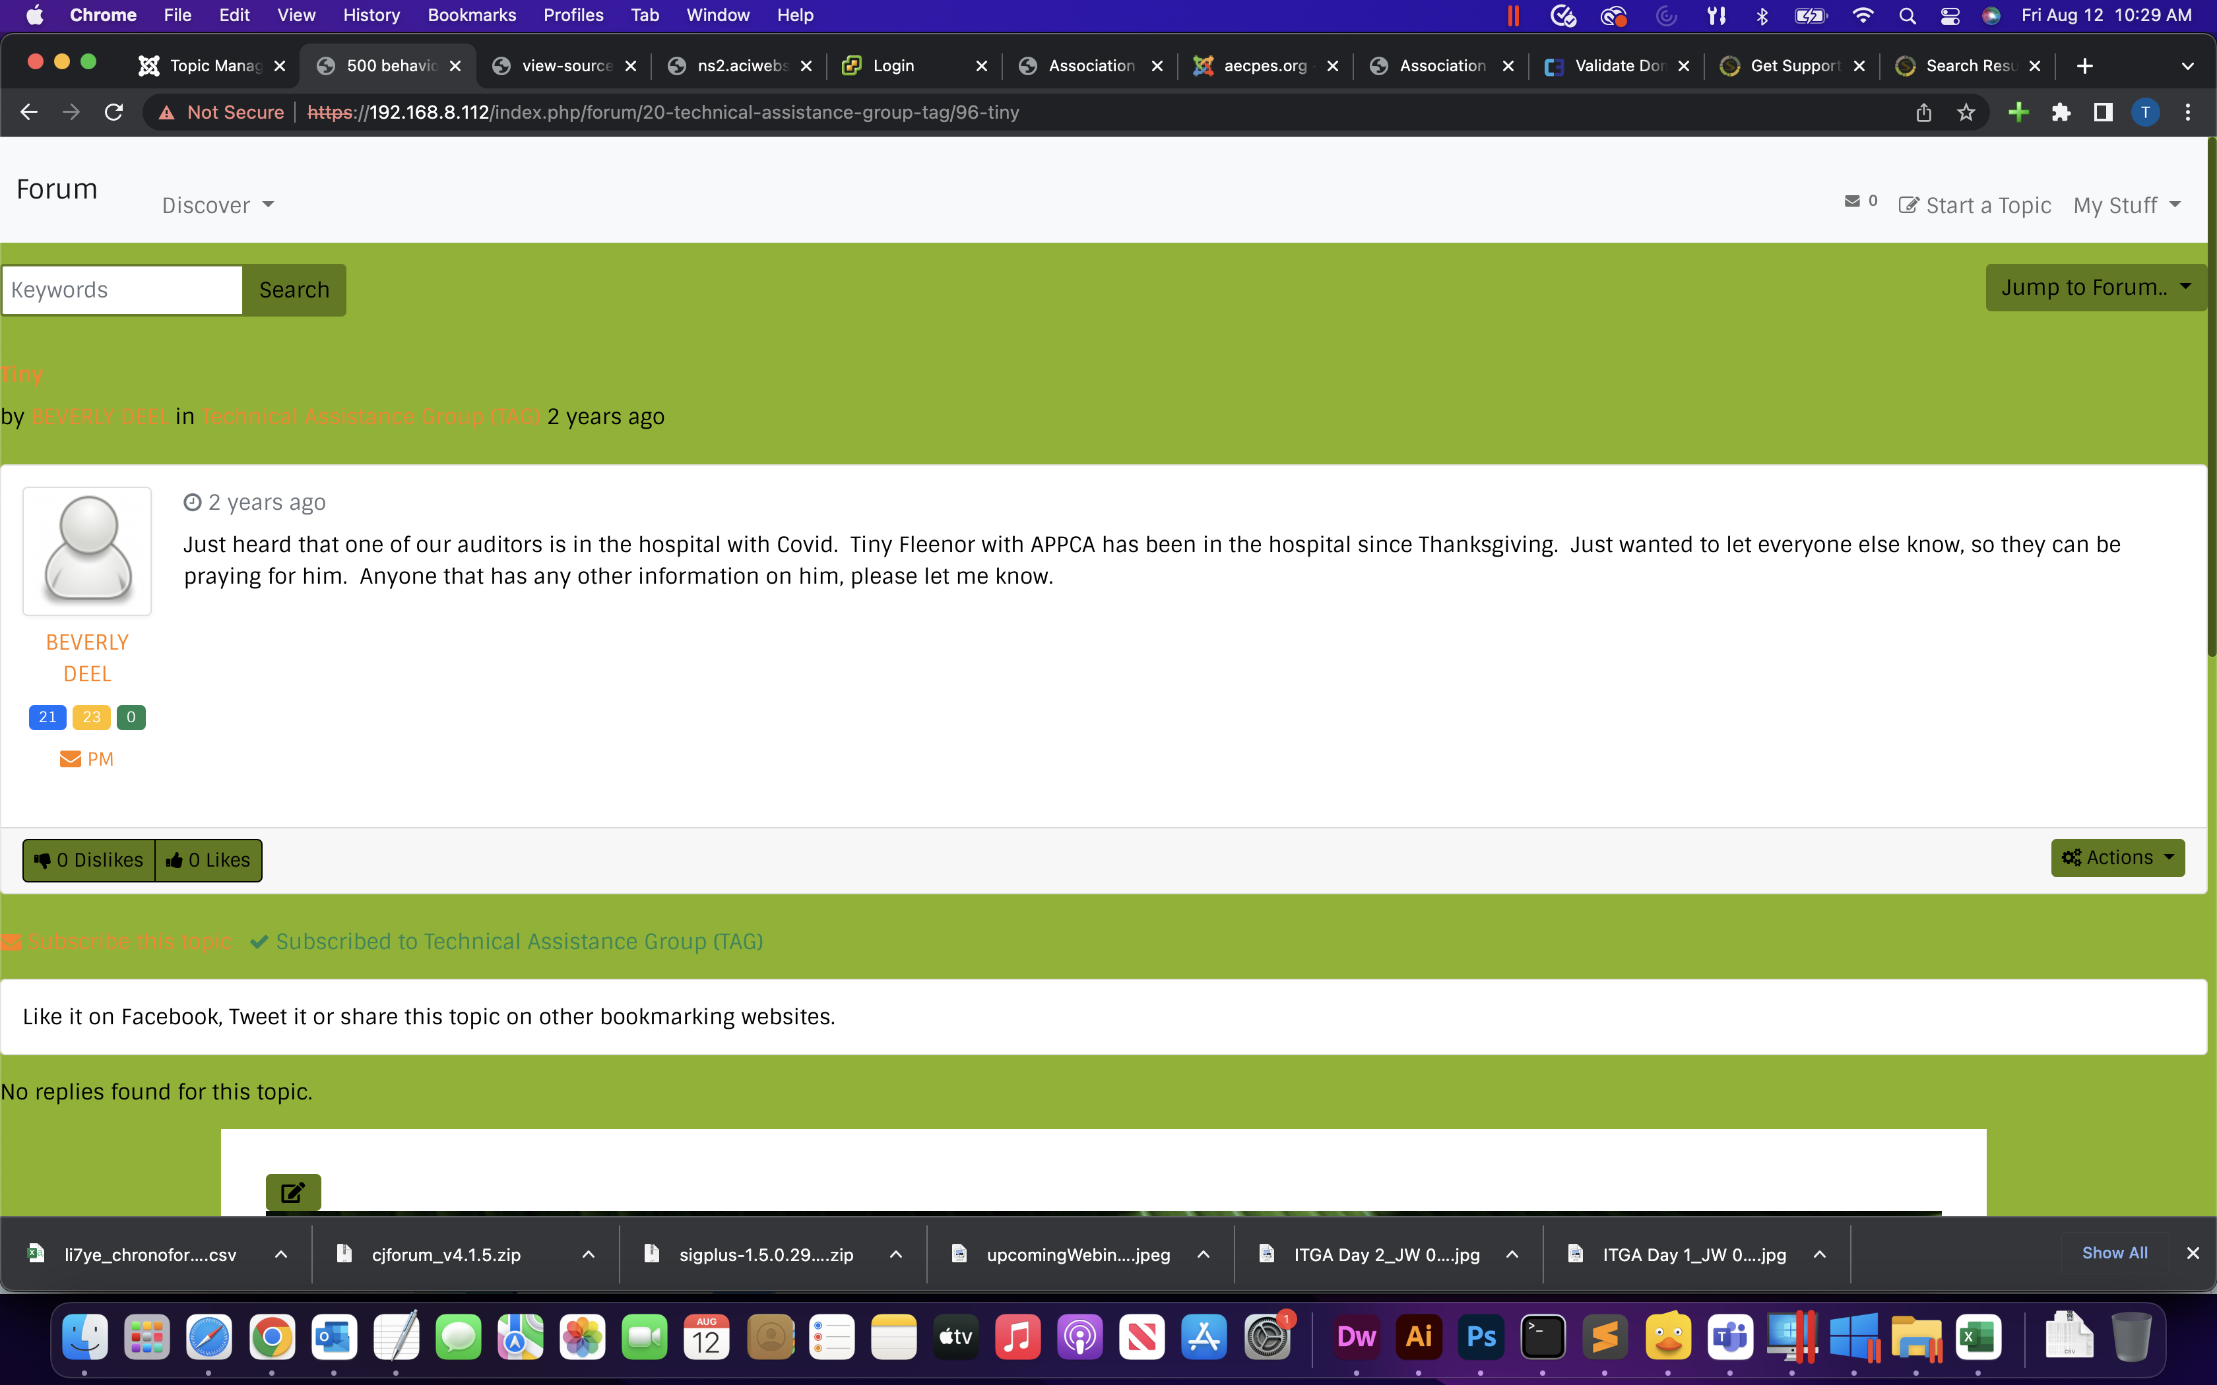Switch to the aecpes.org browser tab

pos(1264,66)
